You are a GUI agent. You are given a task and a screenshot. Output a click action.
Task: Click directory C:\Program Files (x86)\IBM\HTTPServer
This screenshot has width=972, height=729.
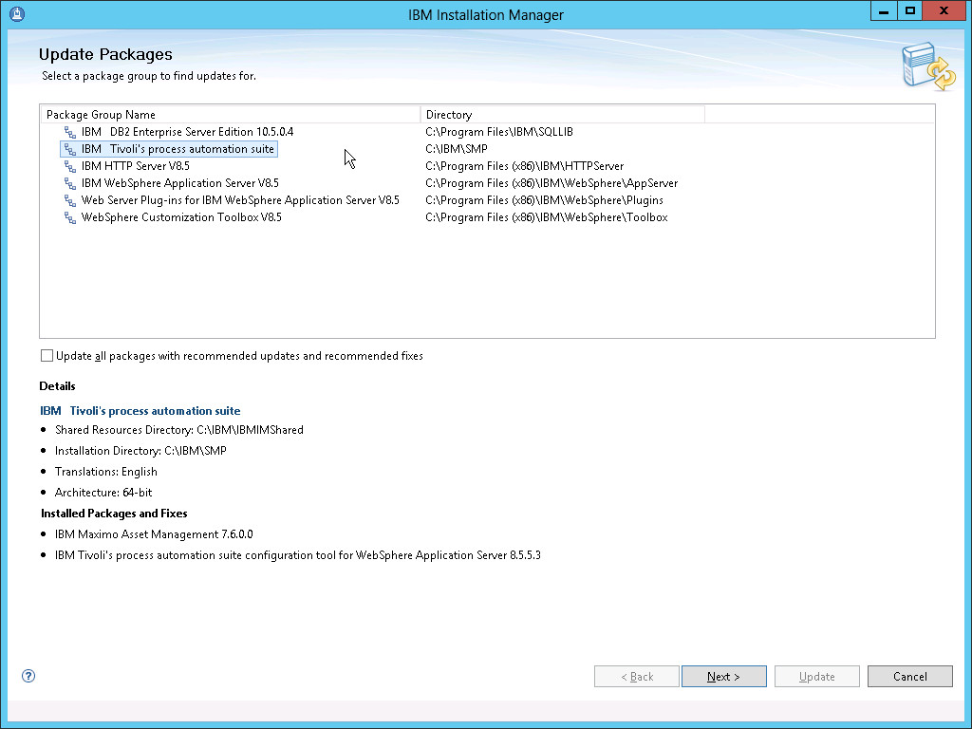[x=524, y=166]
